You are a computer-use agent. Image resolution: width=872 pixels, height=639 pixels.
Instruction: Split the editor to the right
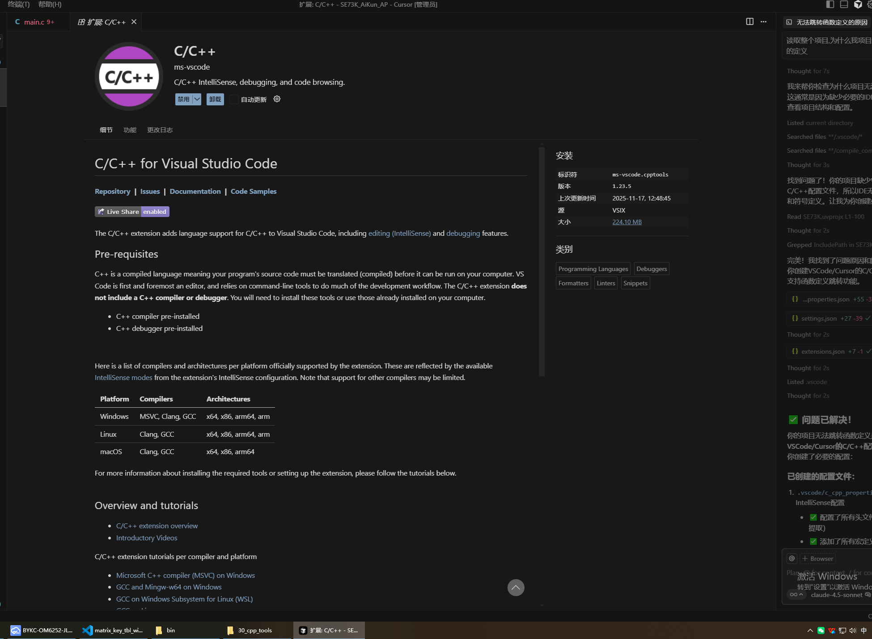coord(750,21)
